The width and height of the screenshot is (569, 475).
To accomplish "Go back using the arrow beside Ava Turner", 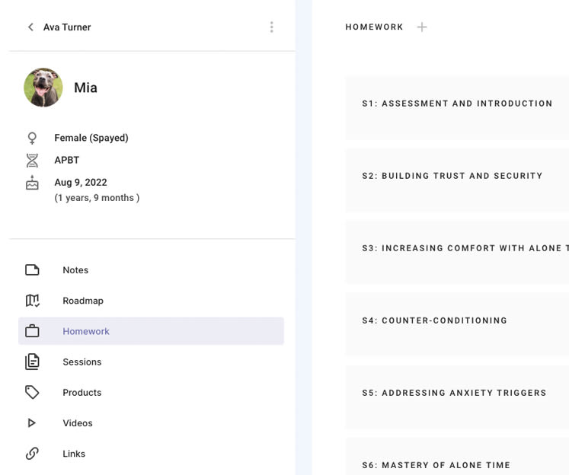I will 30,27.
